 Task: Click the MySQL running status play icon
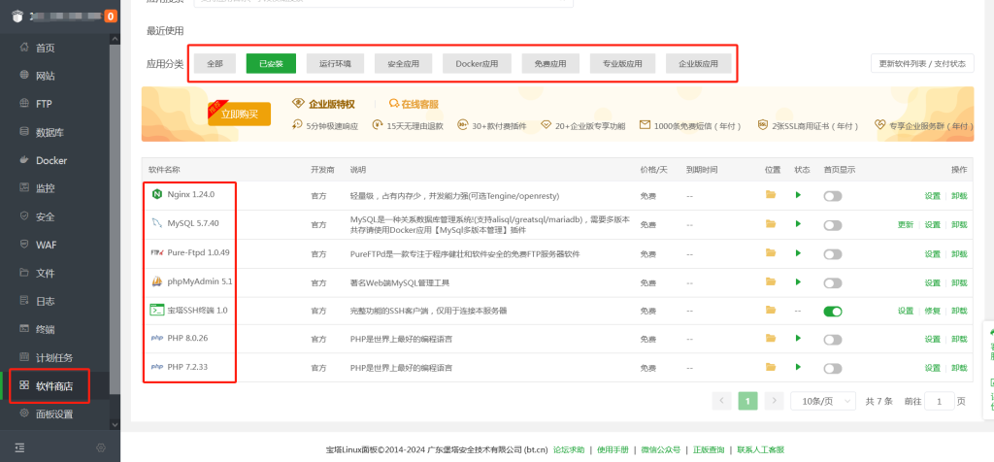798,223
